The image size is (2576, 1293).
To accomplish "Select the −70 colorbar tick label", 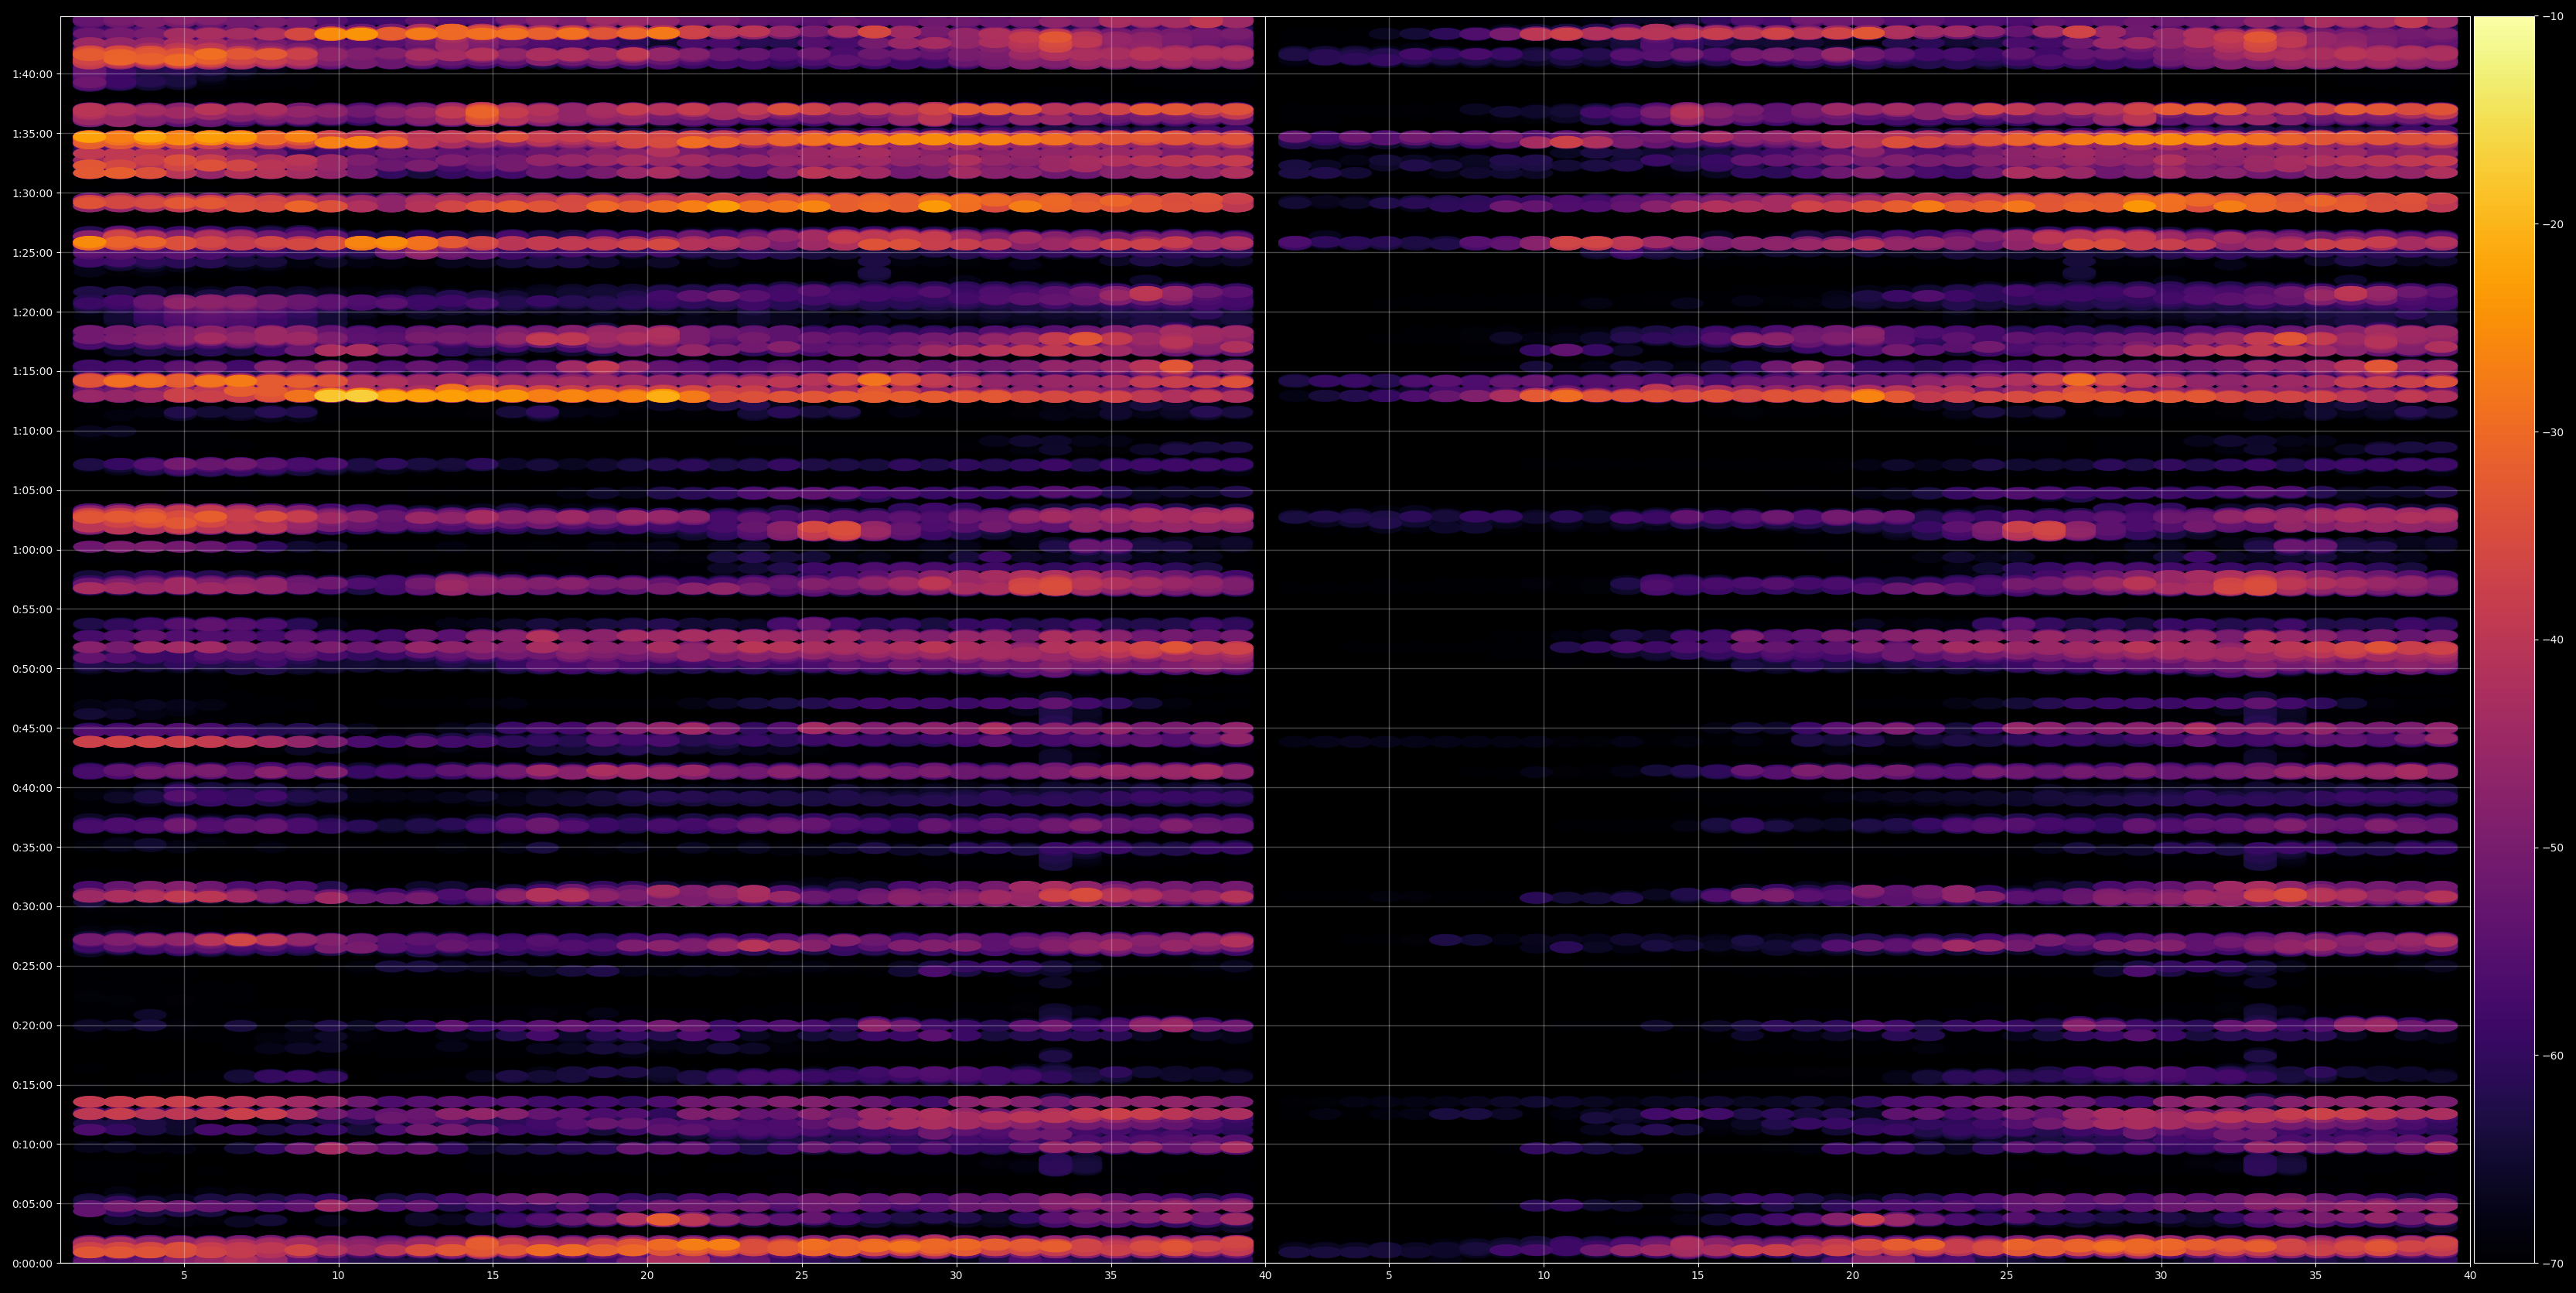I will (2553, 1264).
